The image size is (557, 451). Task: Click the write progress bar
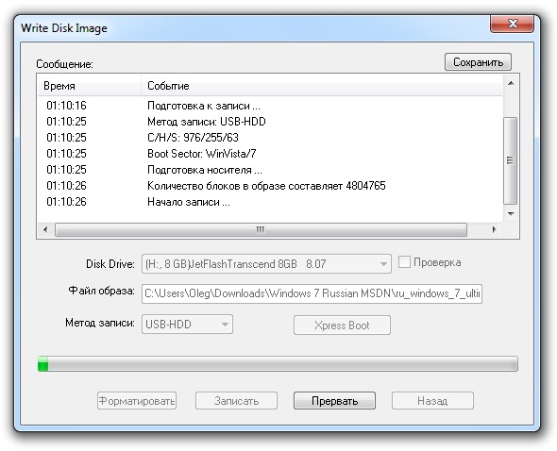pos(278,364)
